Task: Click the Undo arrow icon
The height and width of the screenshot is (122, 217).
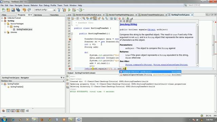Action: click(x=24, y=10)
